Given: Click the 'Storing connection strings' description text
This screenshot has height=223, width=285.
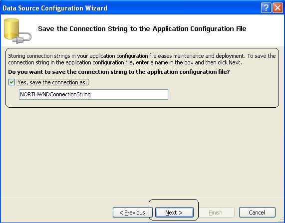Looking at the screenshot, I should point(142,59).
